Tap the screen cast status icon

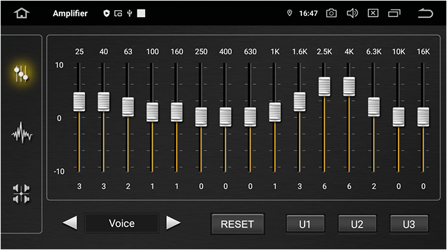click(x=118, y=13)
